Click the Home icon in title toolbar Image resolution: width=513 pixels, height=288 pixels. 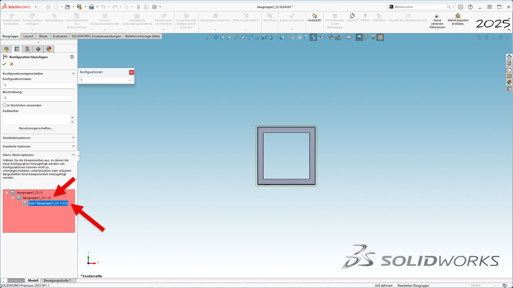point(48,7)
